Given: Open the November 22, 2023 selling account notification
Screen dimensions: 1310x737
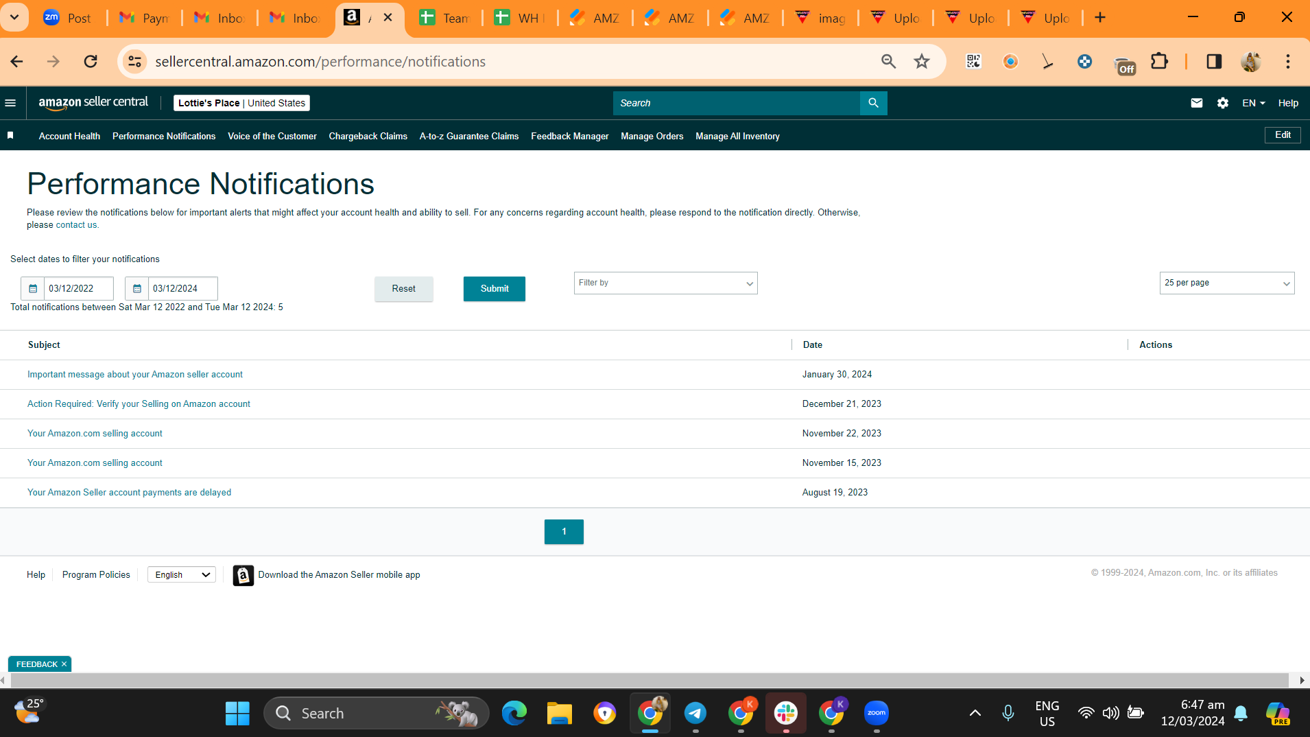Looking at the screenshot, I should tap(95, 434).
